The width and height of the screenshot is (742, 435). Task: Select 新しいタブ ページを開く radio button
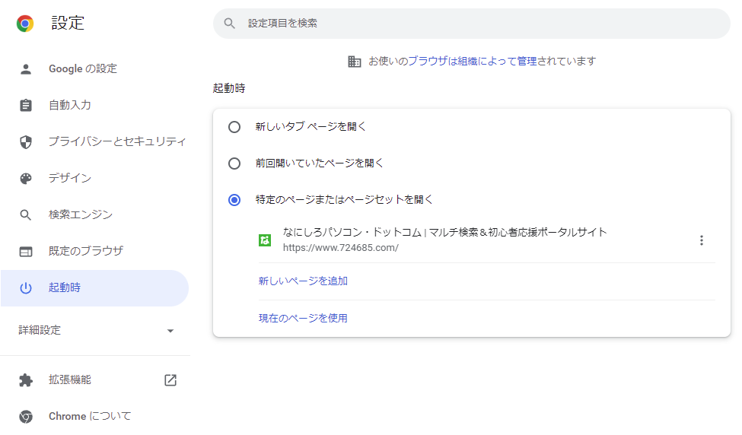234,127
